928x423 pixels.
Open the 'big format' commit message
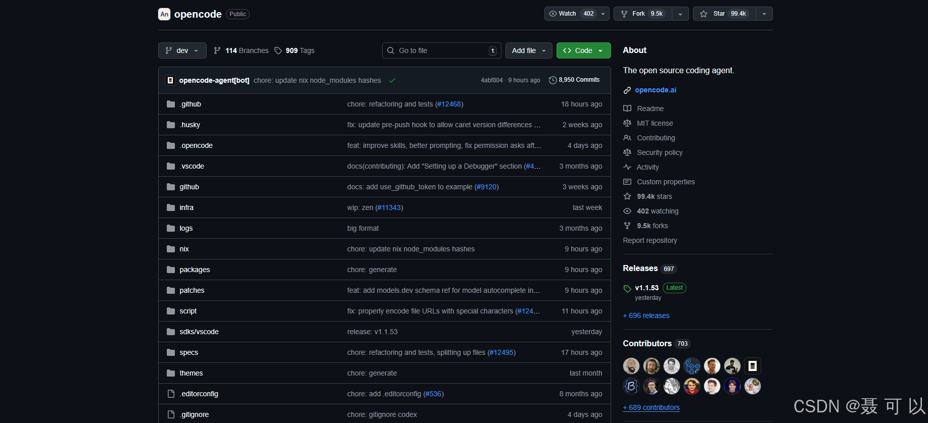tap(363, 228)
